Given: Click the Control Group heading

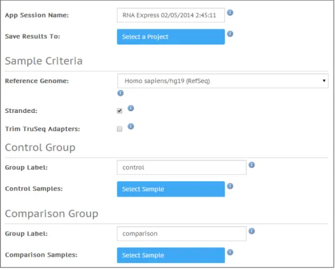Looking at the screenshot, I should coord(40,148).
